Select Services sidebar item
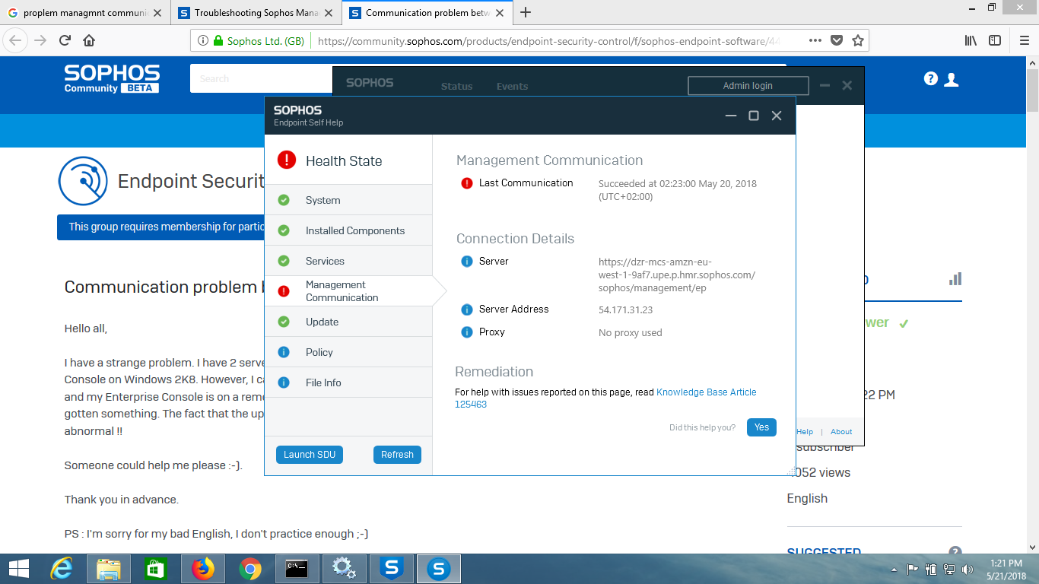Image resolution: width=1039 pixels, height=584 pixels. click(348, 261)
